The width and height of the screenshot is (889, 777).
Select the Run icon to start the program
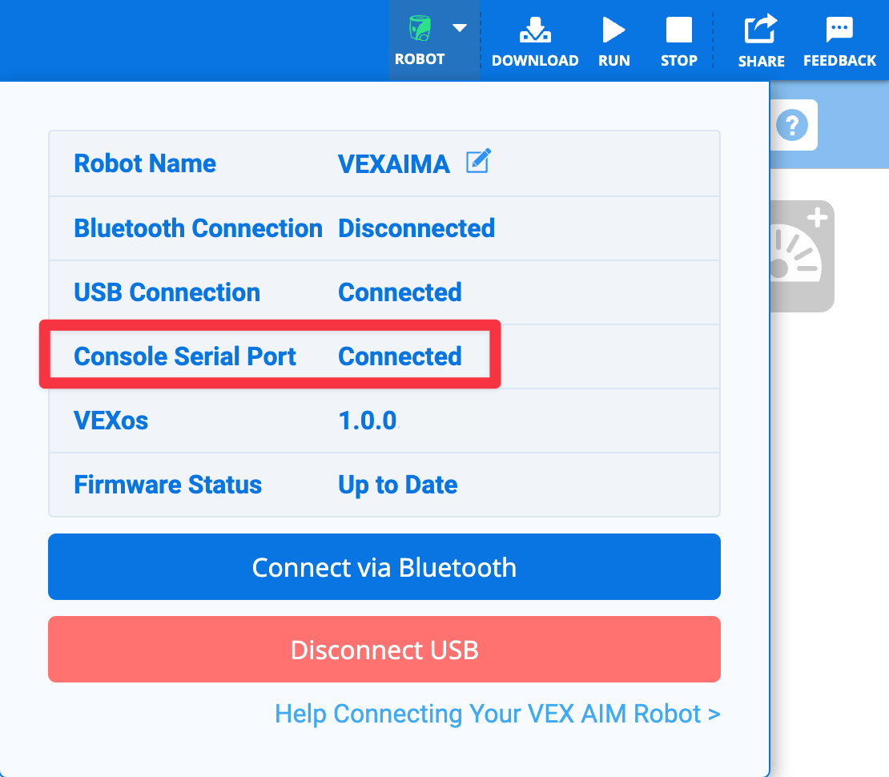[613, 29]
